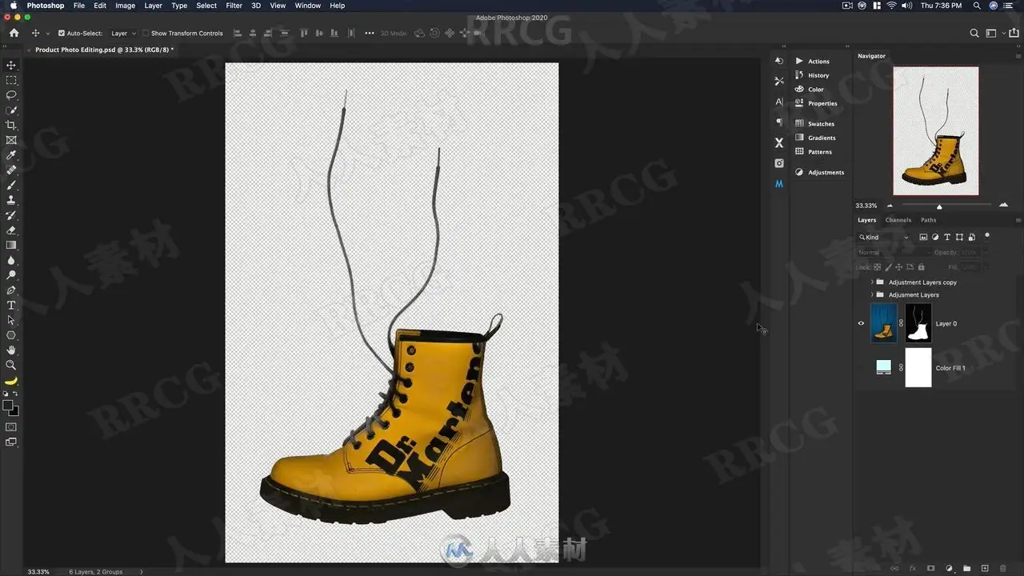The width and height of the screenshot is (1024, 576).
Task: Show the Adjusment Layers group
Action: coord(861,294)
